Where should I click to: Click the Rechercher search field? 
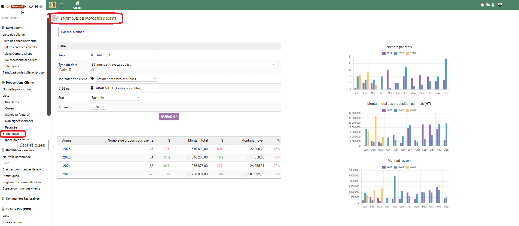tap(21, 18)
